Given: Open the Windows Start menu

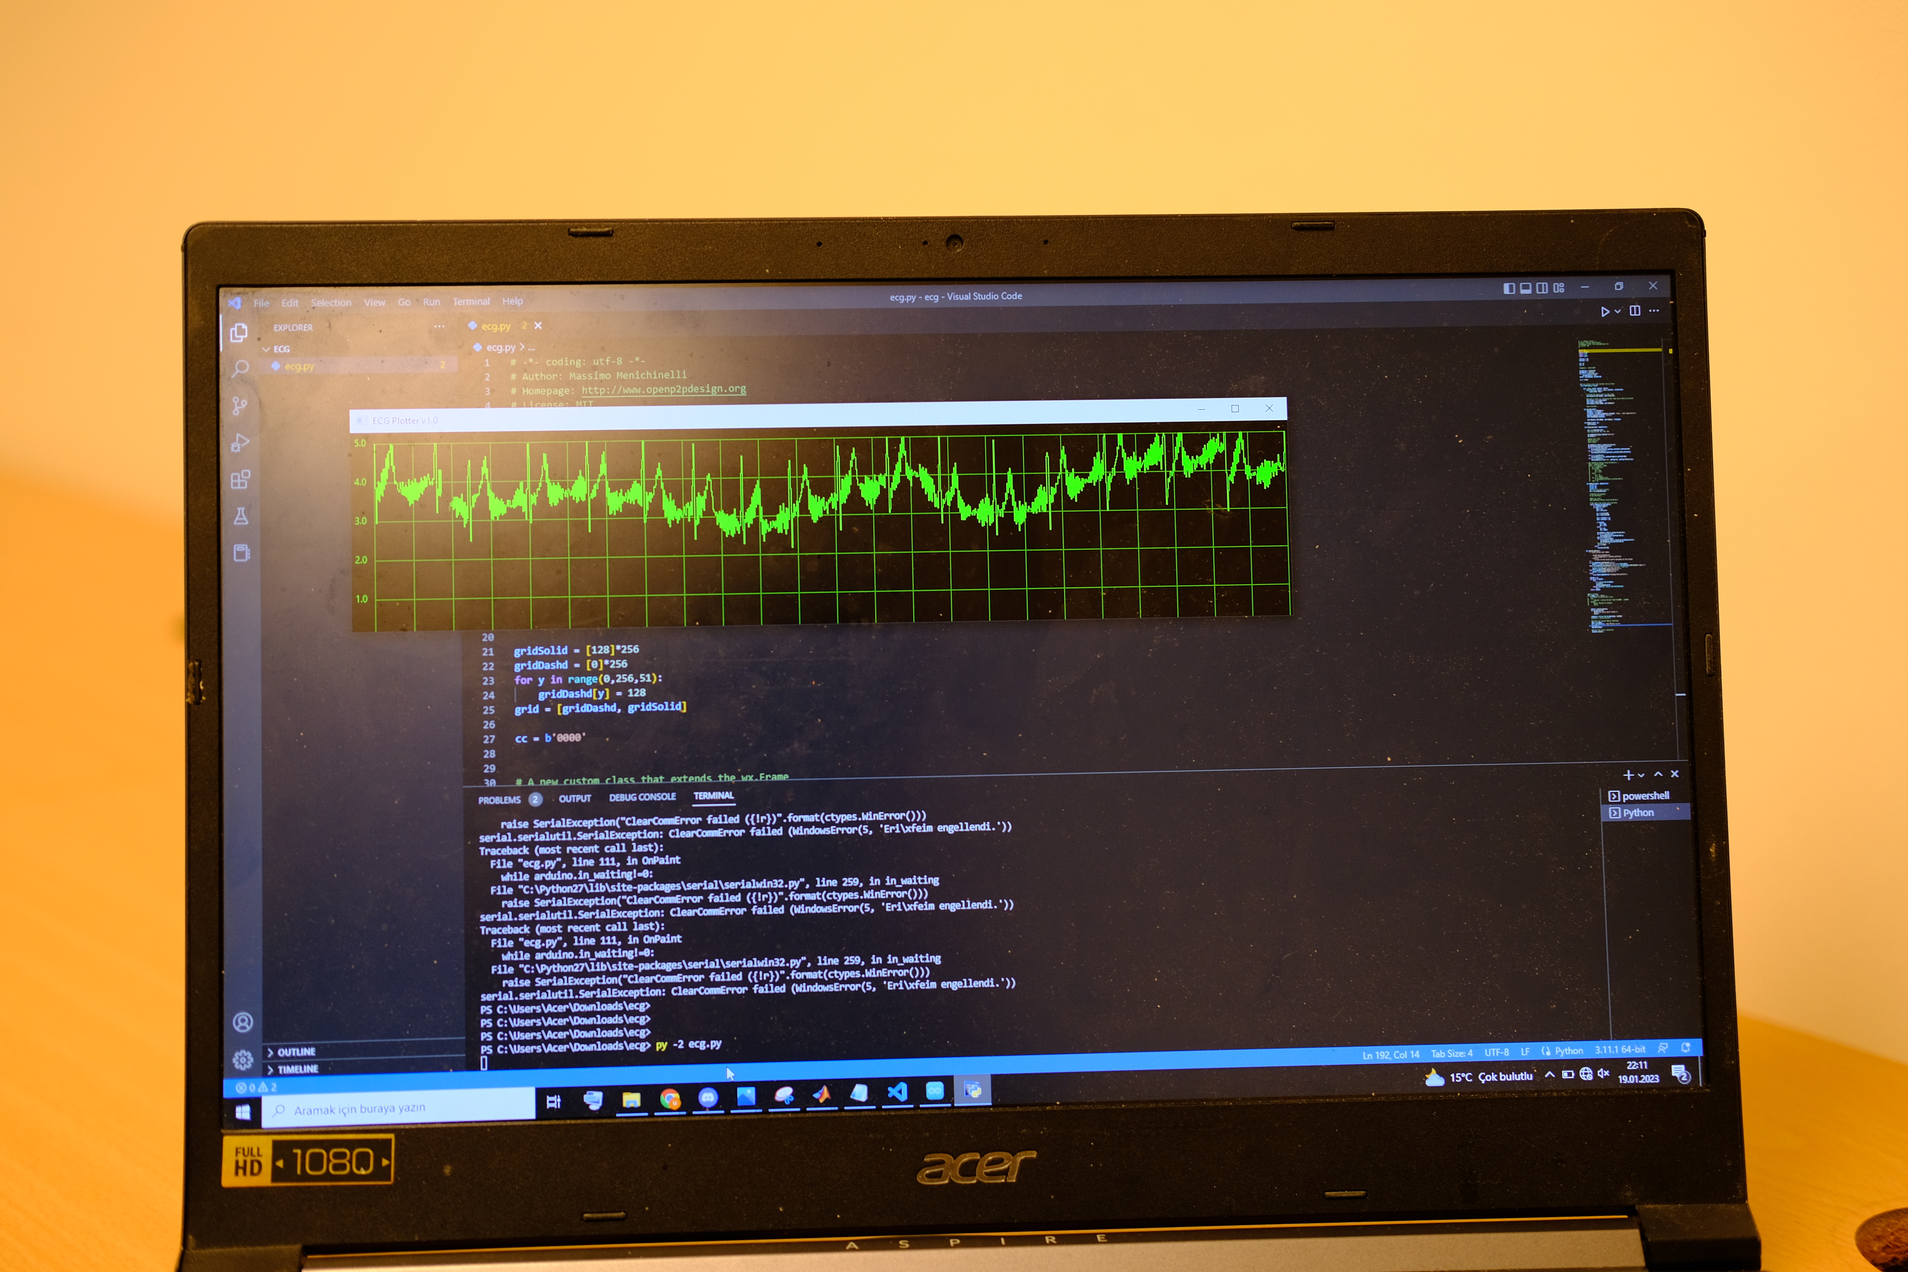Looking at the screenshot, I should point(242,1112).
